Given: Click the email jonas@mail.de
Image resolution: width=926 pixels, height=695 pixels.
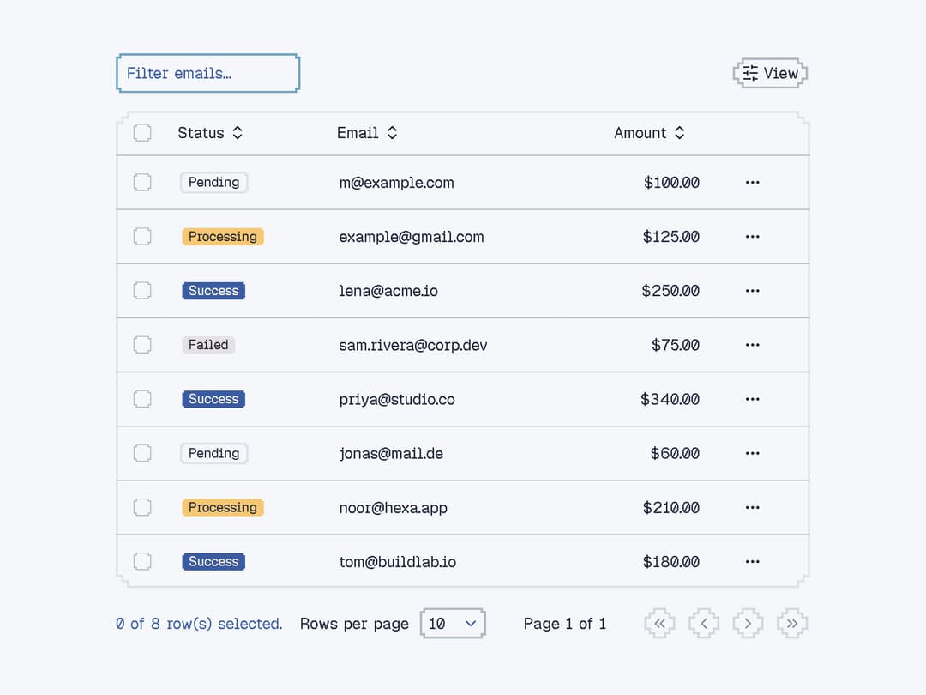Looking at the screenshot, I should (391, 453).
